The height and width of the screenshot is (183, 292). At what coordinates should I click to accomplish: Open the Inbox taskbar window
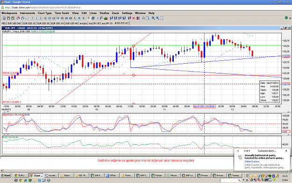[66, 176]
